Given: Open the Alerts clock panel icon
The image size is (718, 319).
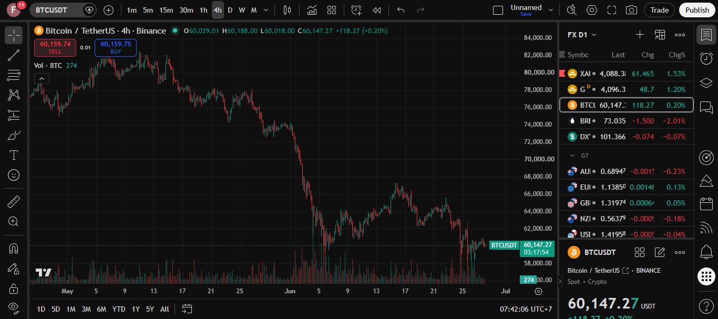Looking at the screenshot, I should 706,58.
